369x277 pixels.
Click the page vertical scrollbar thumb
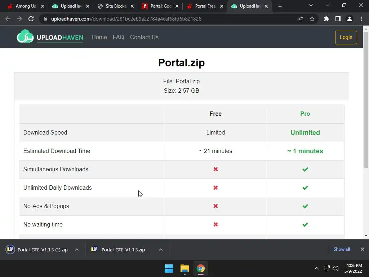366,100
